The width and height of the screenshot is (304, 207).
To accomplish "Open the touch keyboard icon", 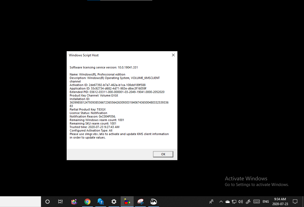I will 256,202.
